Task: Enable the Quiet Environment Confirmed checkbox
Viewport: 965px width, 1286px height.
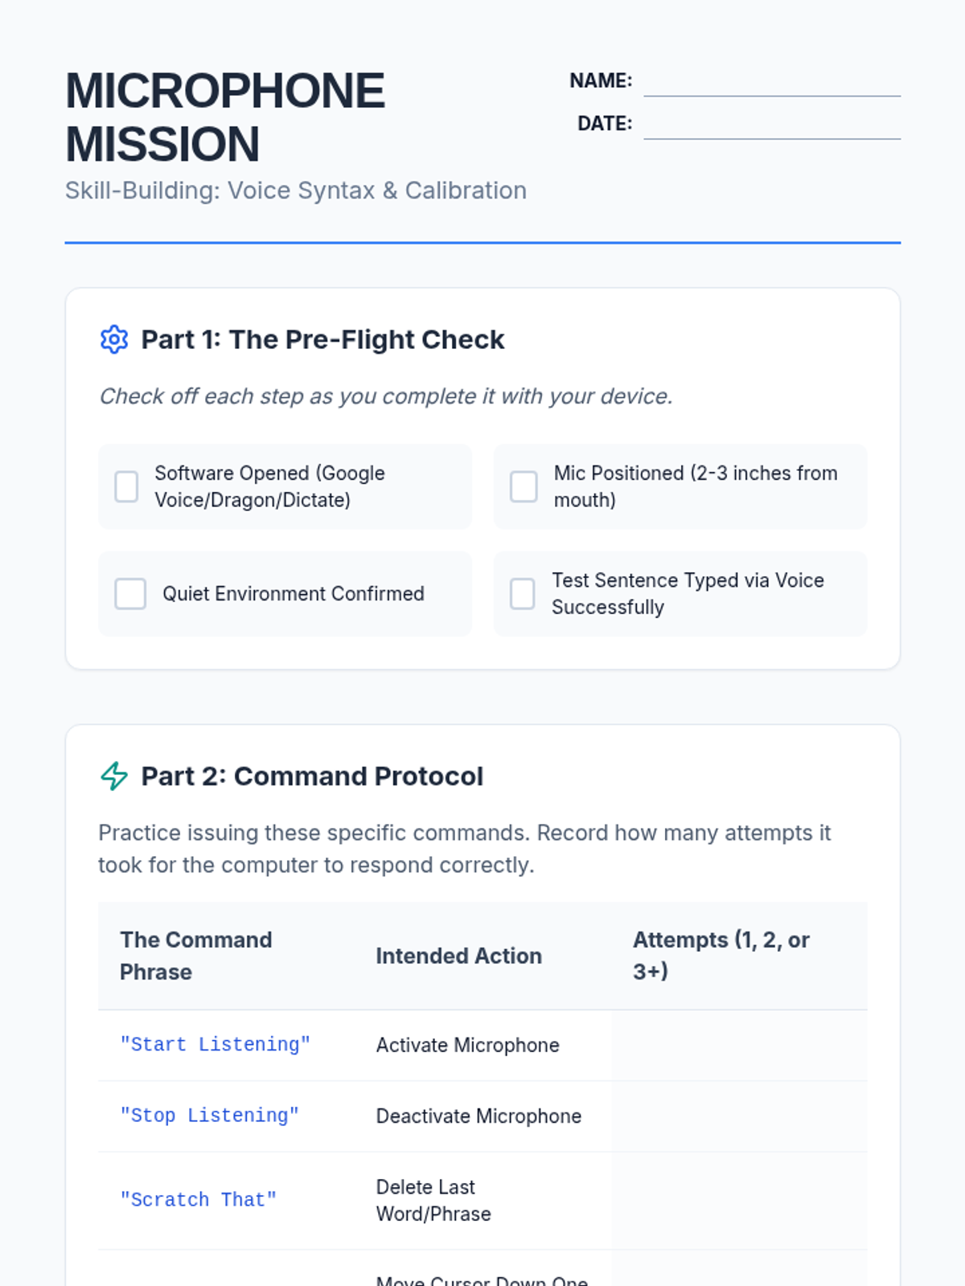Action: point(130,594)
